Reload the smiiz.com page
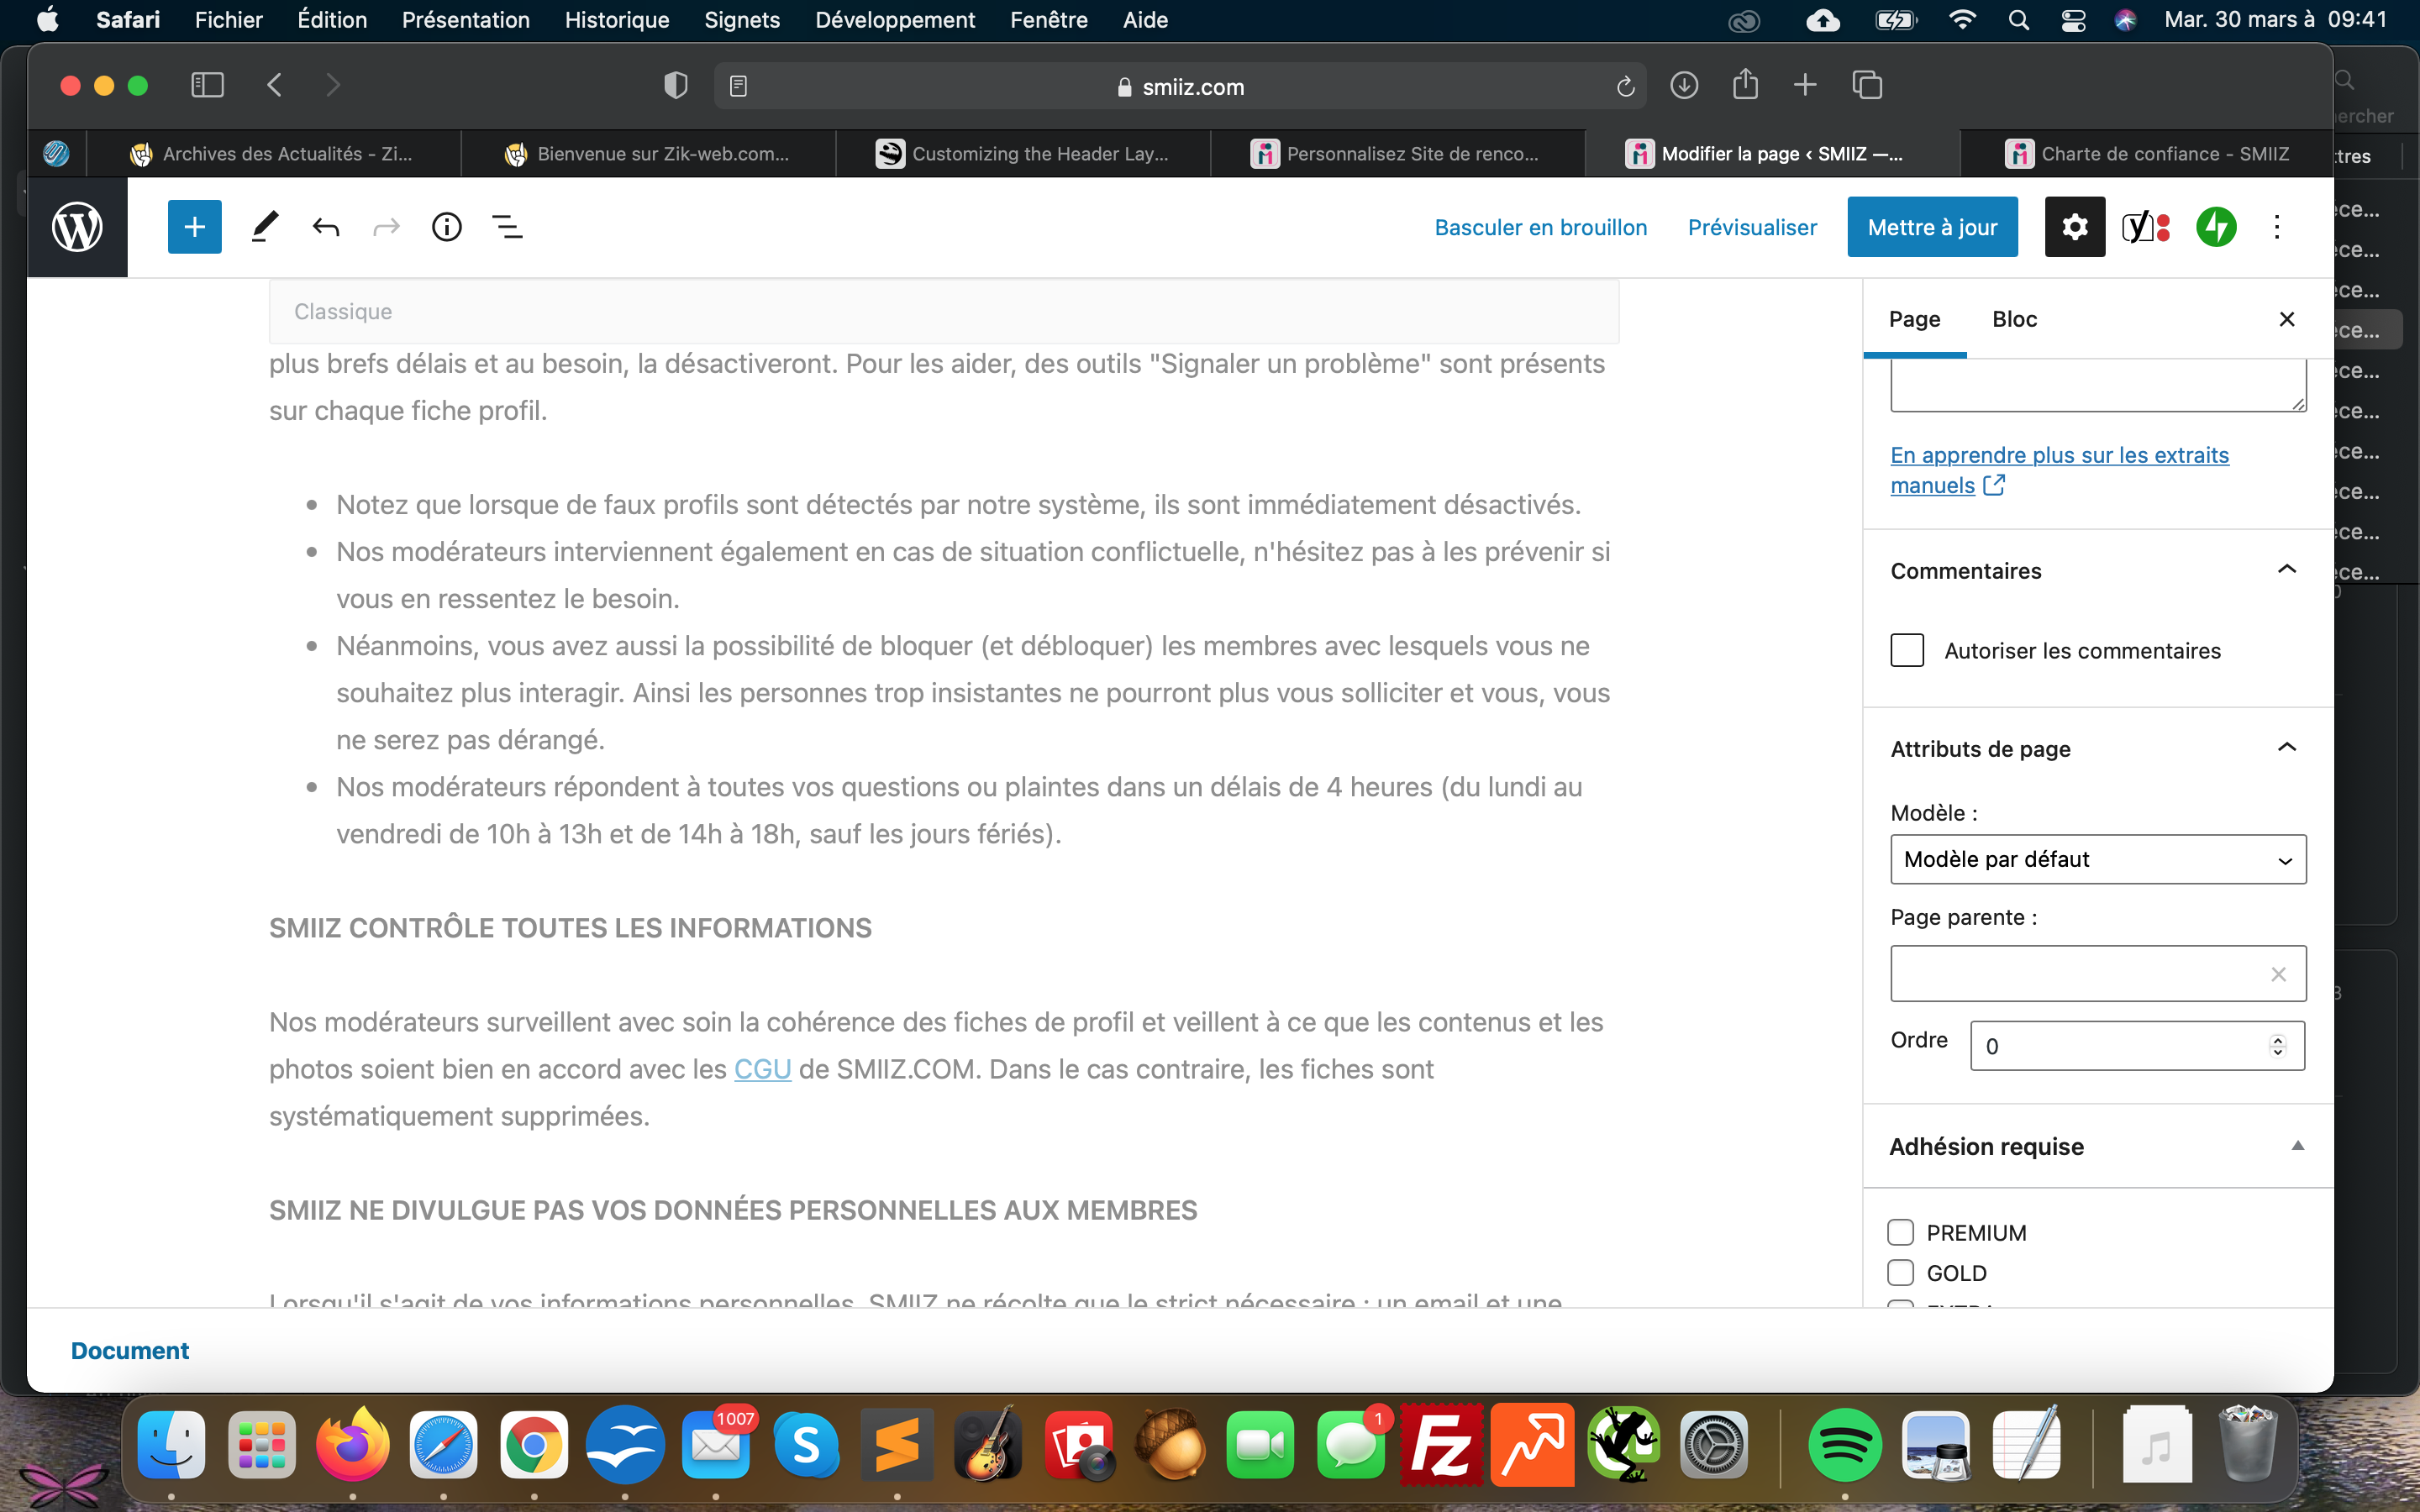 1626,87
